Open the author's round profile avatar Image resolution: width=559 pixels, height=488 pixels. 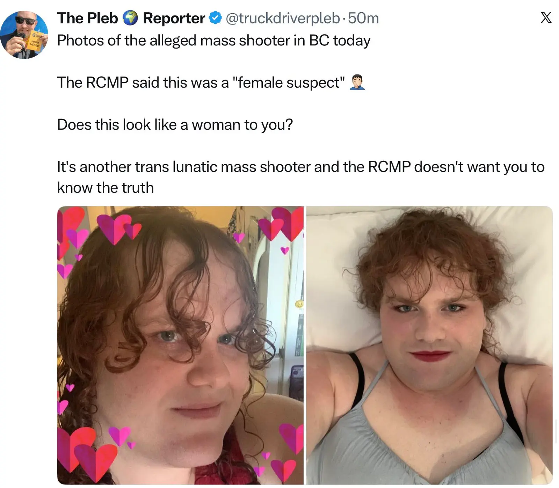pyautogui.click(x=24, y=35)
